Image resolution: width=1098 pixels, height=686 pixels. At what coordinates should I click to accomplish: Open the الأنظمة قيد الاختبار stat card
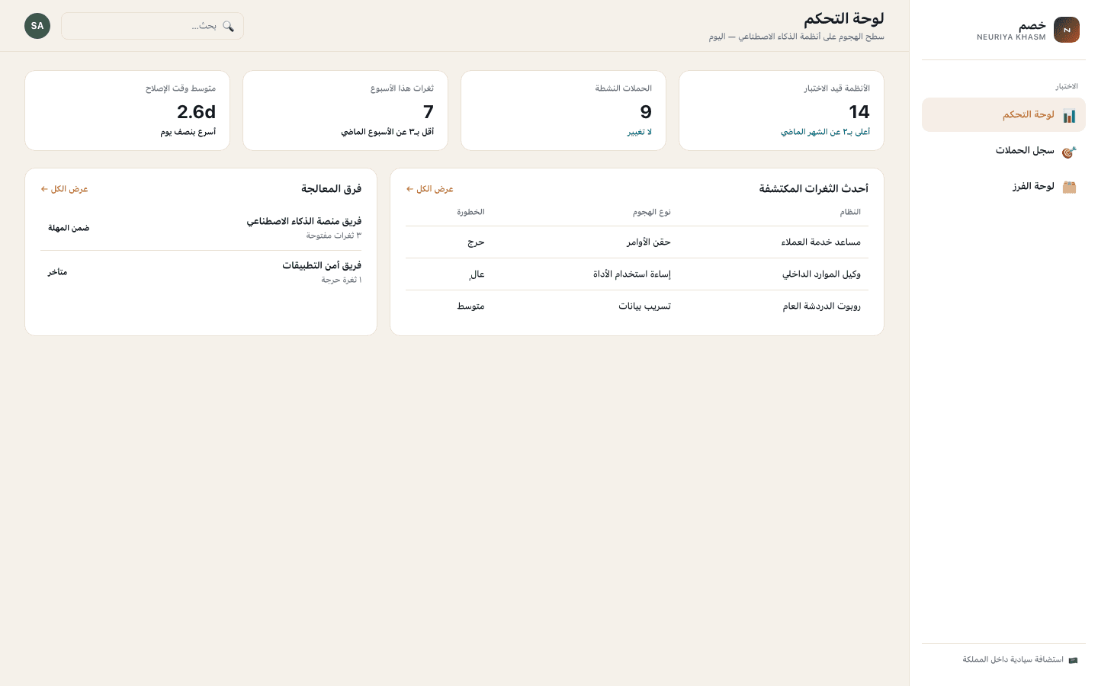(782, 111)
